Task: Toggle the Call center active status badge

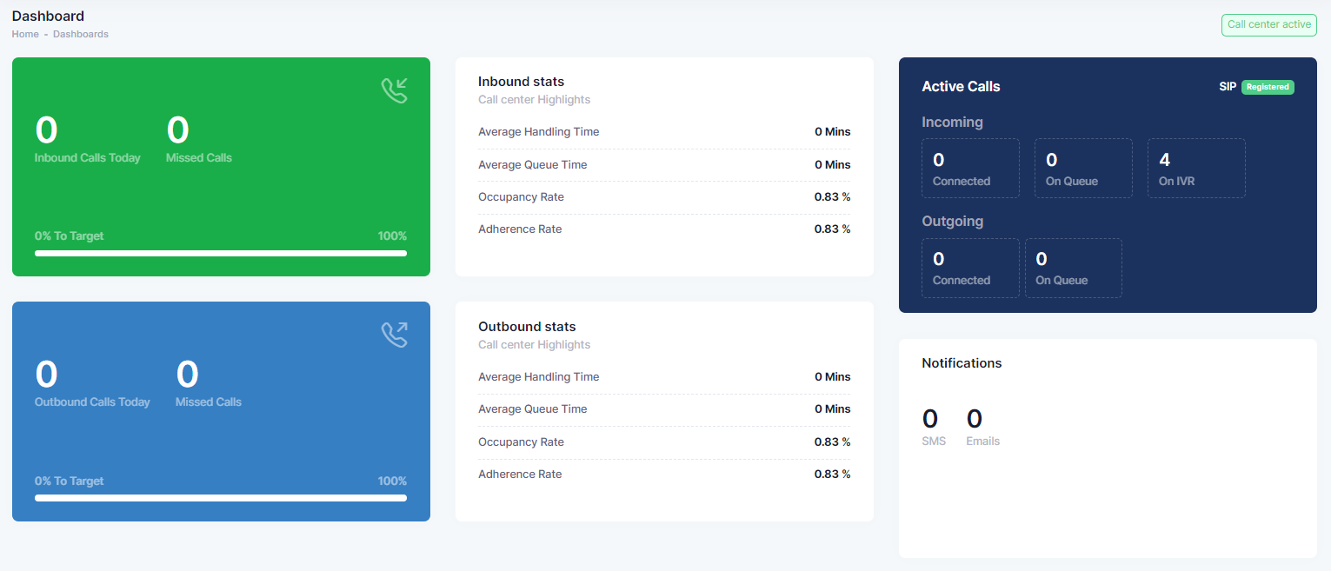Action: click(1268, 24)
